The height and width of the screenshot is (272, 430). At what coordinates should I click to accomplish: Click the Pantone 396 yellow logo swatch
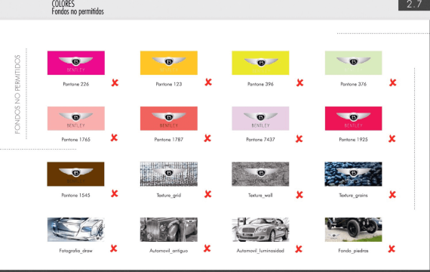[x=260, y=63]
